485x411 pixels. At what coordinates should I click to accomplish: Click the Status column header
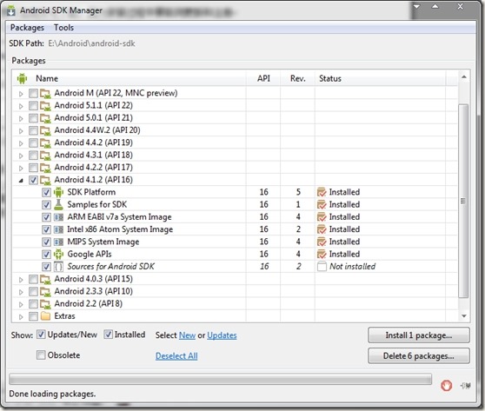point(381,78)
